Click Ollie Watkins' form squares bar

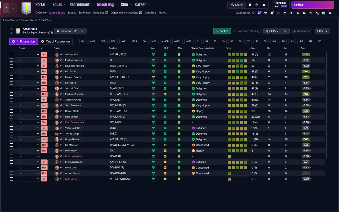(x=237, y=55)
